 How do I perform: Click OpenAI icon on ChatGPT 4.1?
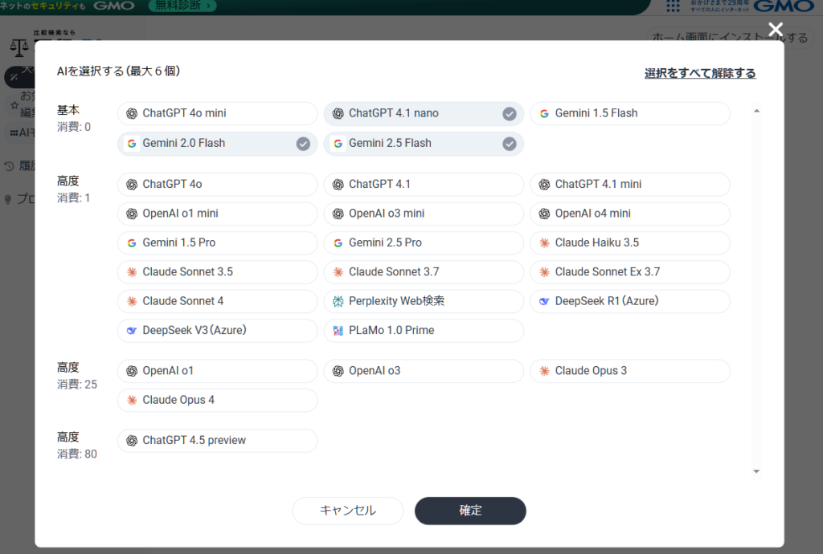click(338, 185)
